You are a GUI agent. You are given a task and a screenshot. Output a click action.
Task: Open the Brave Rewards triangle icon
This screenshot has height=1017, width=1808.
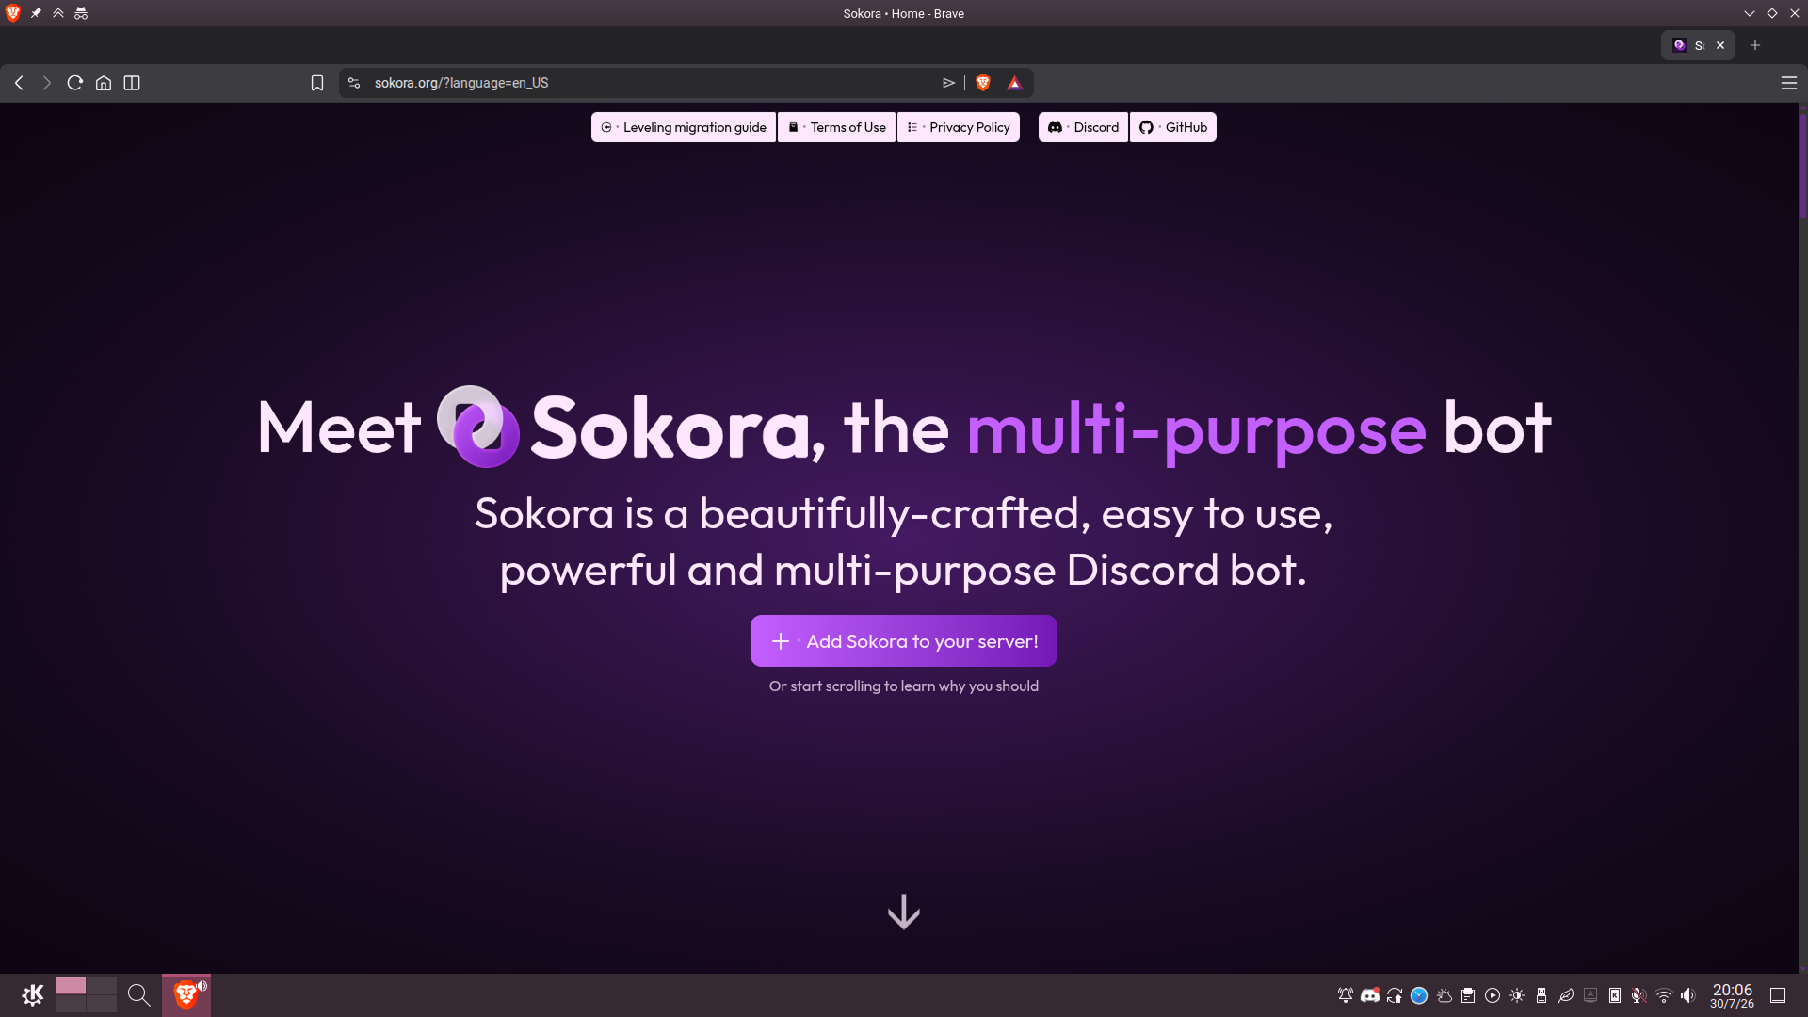click(1014, 83)
